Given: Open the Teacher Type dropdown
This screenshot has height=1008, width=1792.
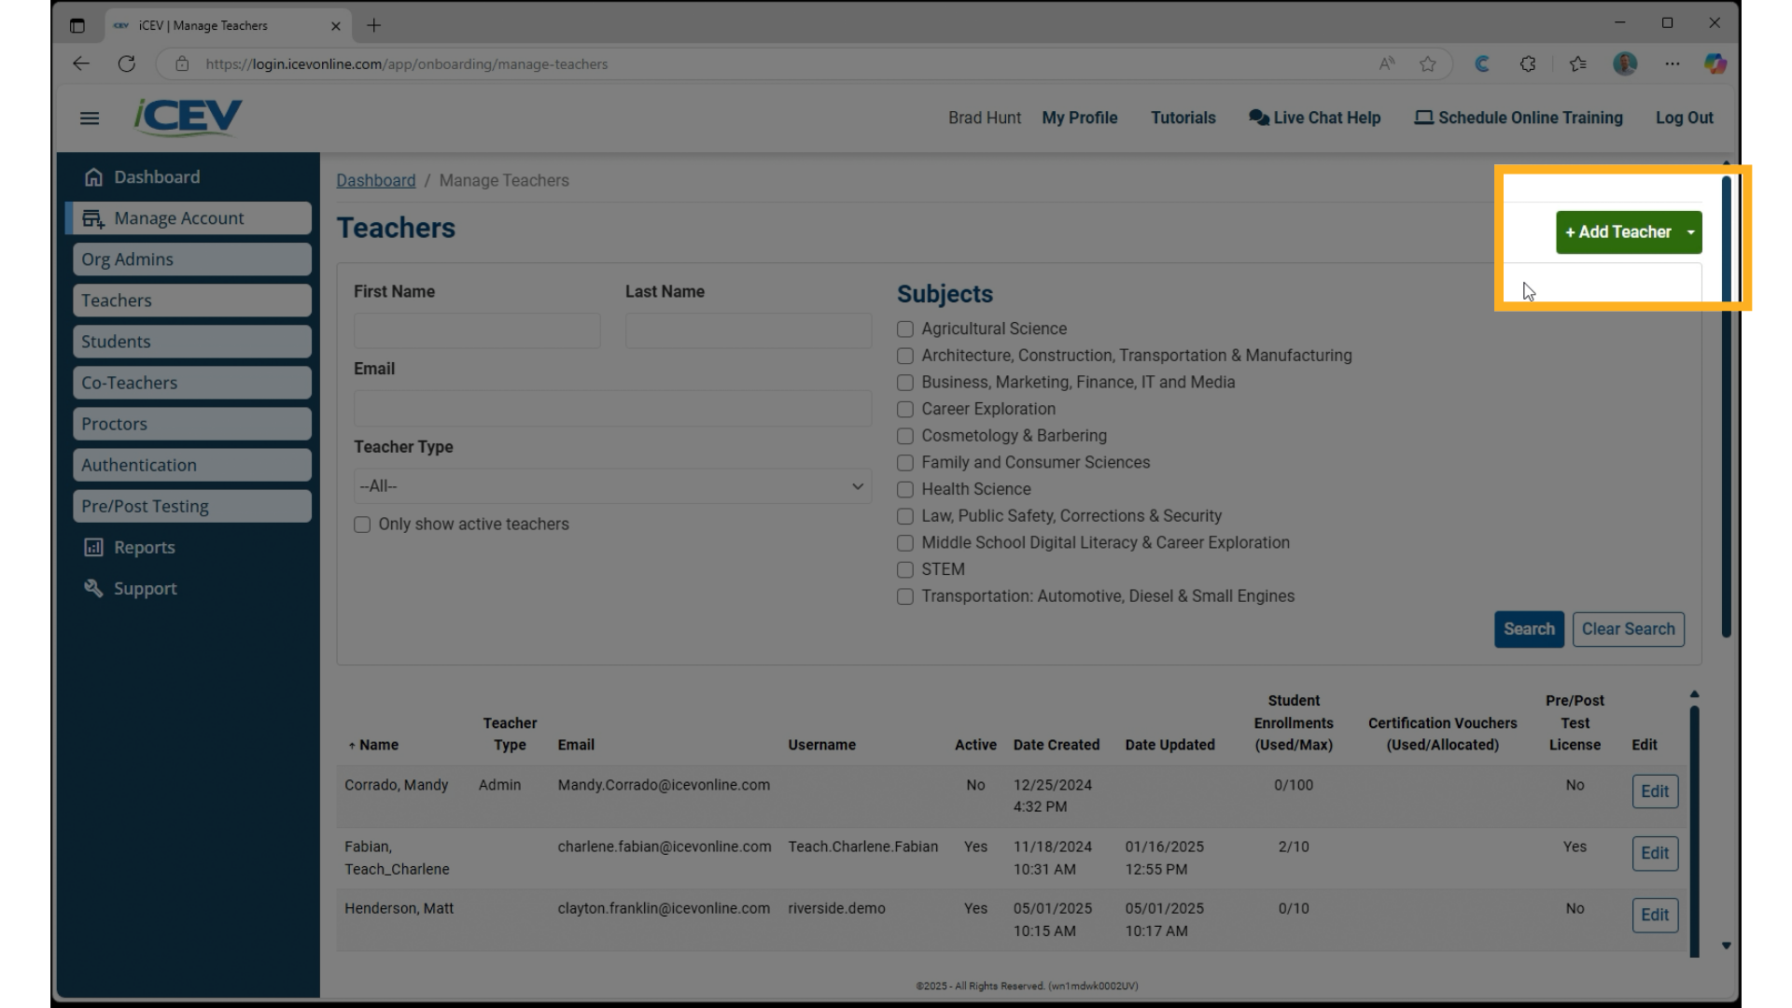Looking at the screenshot, I should [x=612, y=486].
